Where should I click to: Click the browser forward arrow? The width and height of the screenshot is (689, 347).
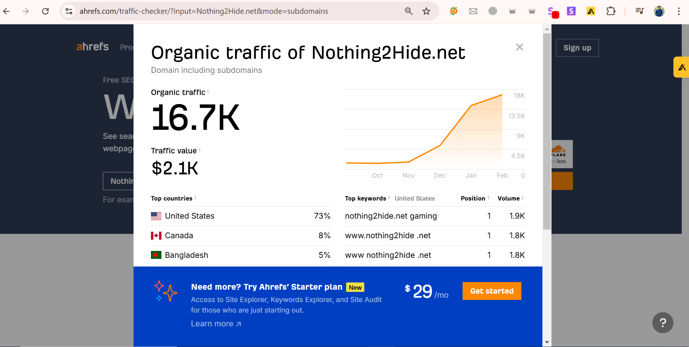click(x=26, y=11)
